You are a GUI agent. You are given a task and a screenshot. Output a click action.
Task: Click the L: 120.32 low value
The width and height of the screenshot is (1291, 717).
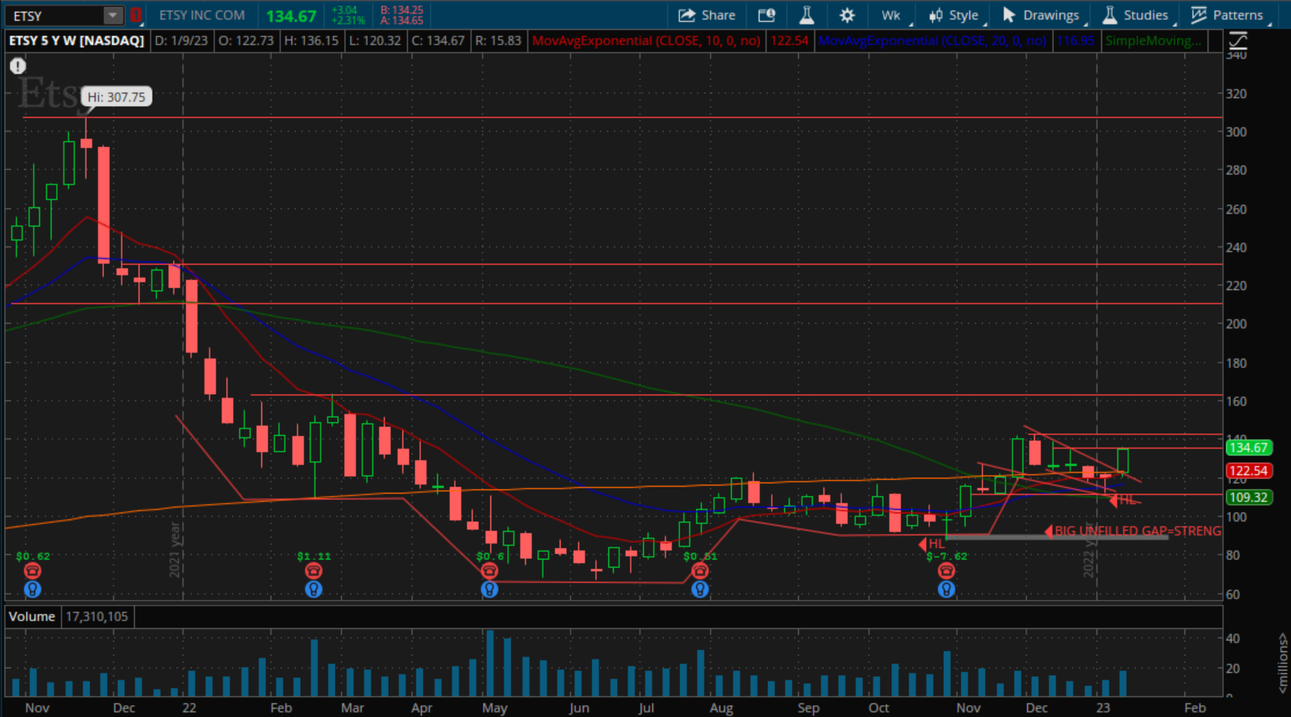click(375, 41)
